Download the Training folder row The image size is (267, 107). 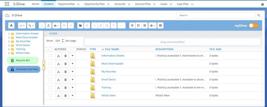pos(58,88)
